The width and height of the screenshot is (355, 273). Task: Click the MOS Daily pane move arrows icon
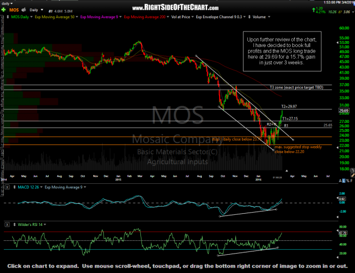tap(7, 17)
